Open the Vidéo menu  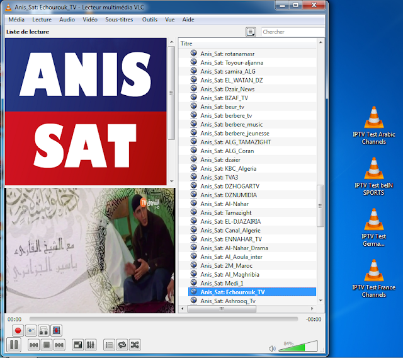(90, 20)
